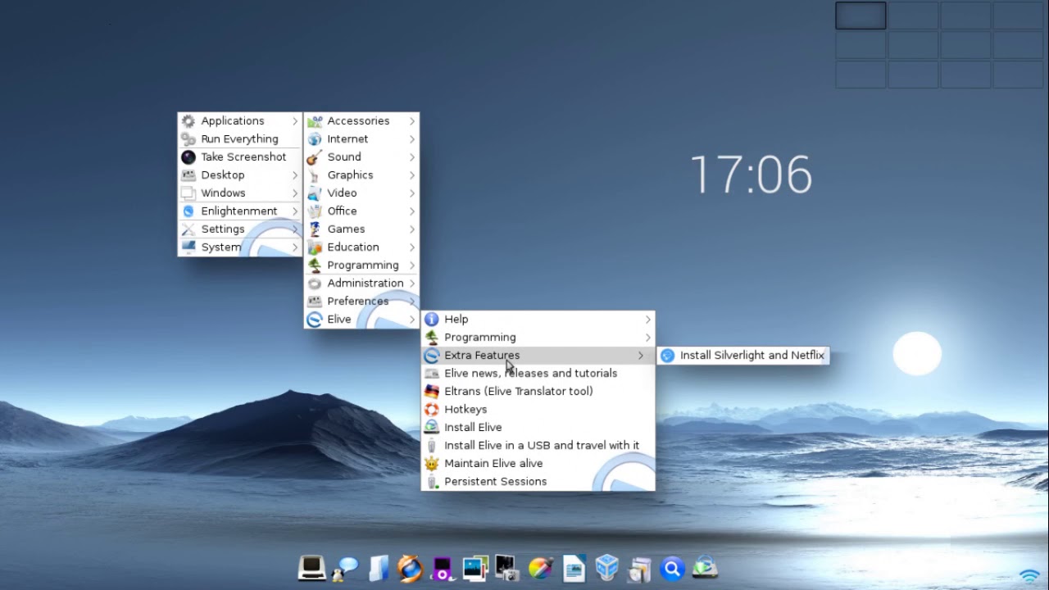This screenshot has width=1049, height=590.
Task: Open the Preferences category
Action: pyautogui.click(x=361, y=301)
